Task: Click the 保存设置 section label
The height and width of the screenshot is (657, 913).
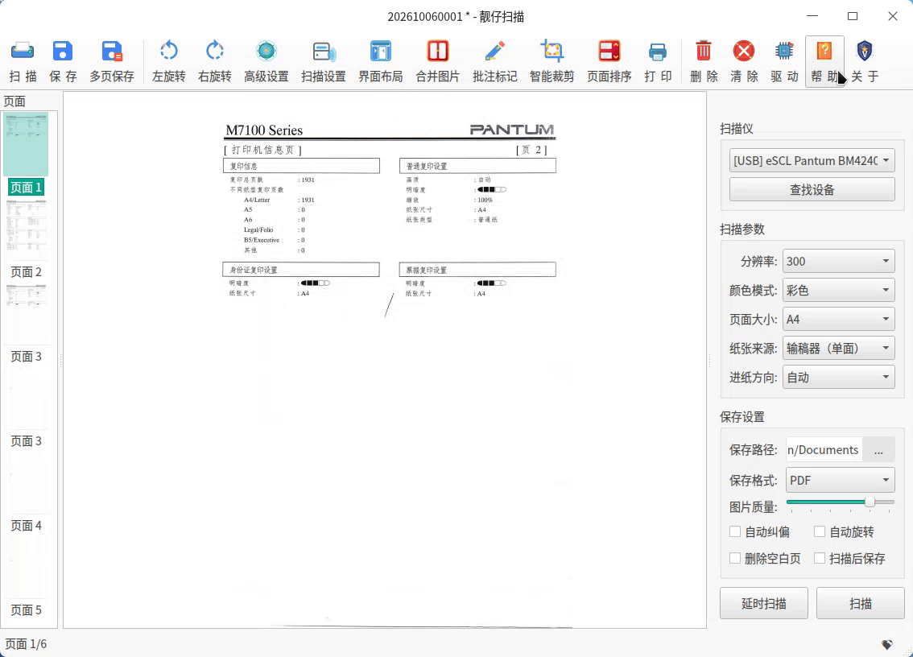Action: (742, 417)
